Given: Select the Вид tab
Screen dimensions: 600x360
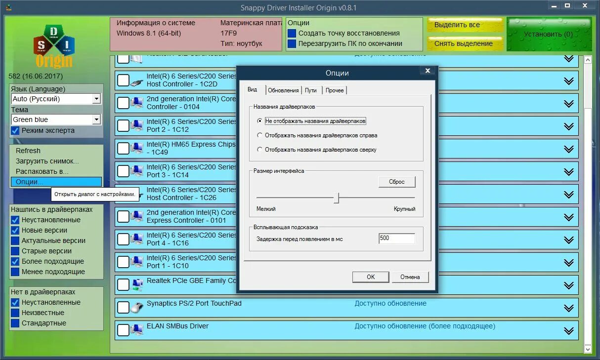Looking at the screenshot, I should (253, 89).
